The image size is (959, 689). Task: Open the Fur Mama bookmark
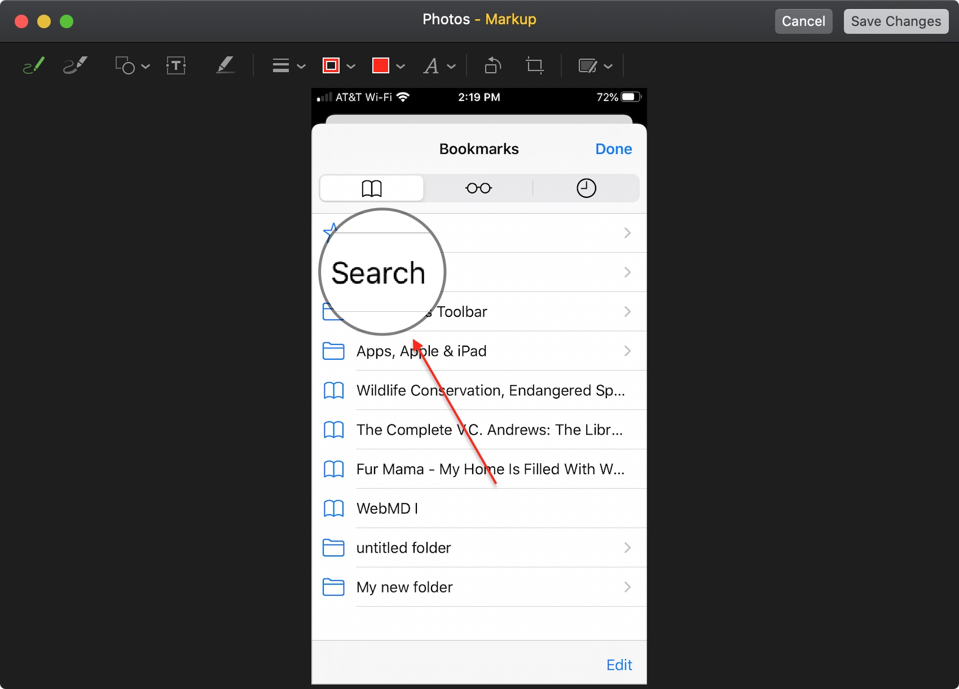coord(479,469)
